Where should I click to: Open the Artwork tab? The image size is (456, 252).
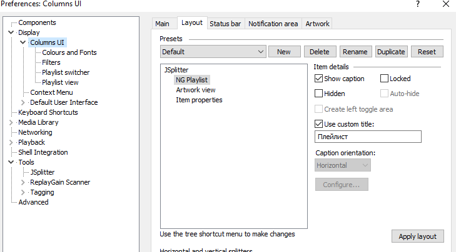point(317,24)
